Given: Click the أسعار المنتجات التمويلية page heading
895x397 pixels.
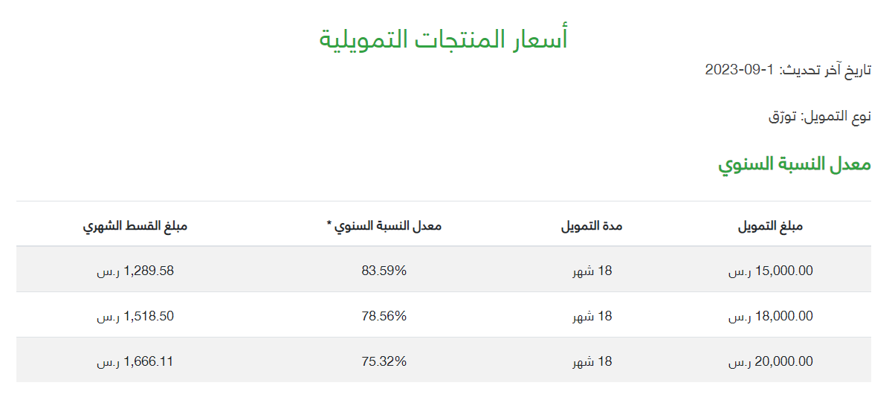Looking at the screenshot, I should pos(444,37).
